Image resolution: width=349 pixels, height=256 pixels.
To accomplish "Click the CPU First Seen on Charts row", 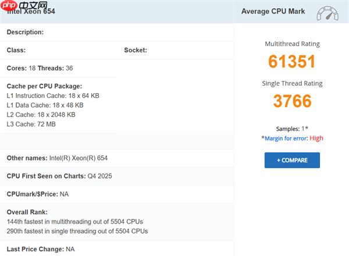I will point(61,176).
